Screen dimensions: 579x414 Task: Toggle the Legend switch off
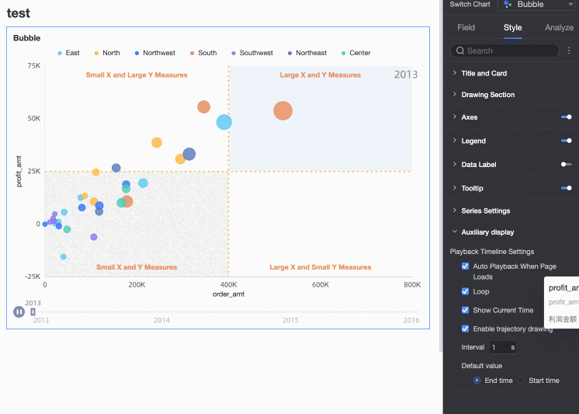566,141
